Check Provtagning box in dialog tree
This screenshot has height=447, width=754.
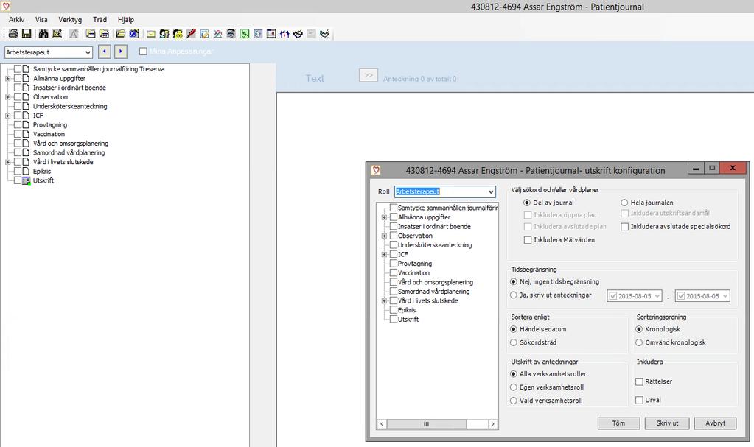click(x=394, y=264)
